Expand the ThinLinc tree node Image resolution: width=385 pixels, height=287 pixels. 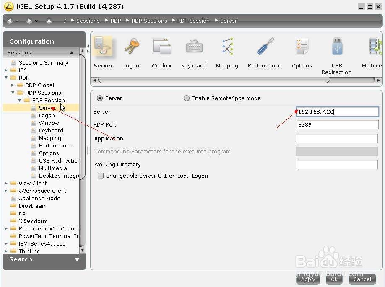[6, 251]
